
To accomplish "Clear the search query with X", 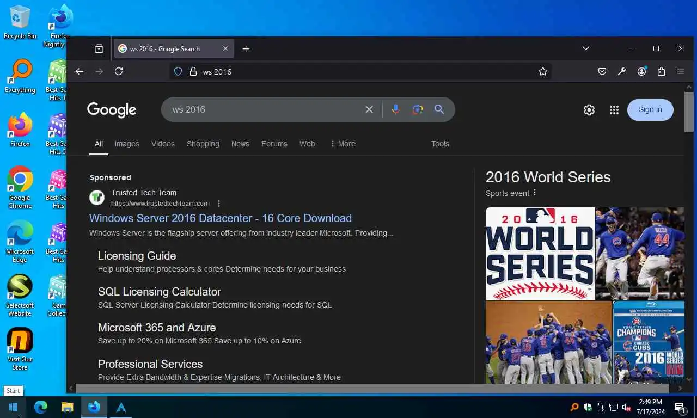I will coord(369,109).
